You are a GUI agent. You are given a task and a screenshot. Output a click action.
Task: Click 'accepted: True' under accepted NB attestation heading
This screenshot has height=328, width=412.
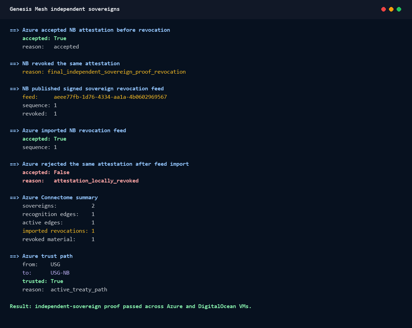pos(44,38)
